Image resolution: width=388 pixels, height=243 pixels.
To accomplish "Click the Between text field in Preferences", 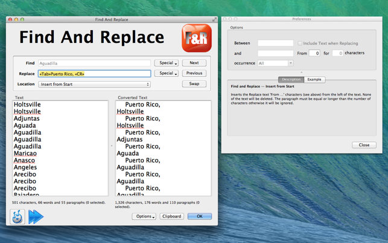I will [x=275, y=43].
